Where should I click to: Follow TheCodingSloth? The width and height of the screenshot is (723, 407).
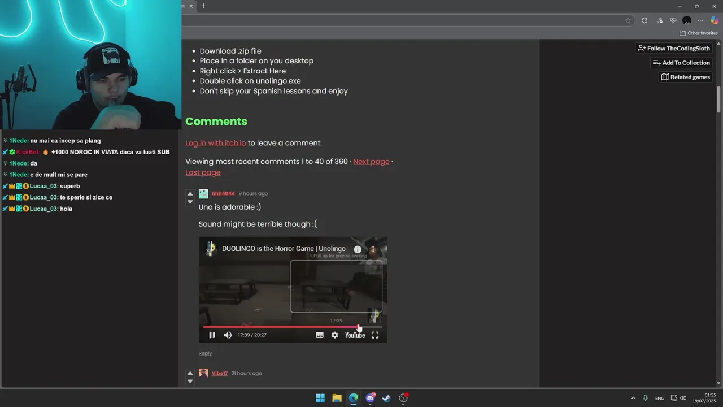tap(674, 49)
